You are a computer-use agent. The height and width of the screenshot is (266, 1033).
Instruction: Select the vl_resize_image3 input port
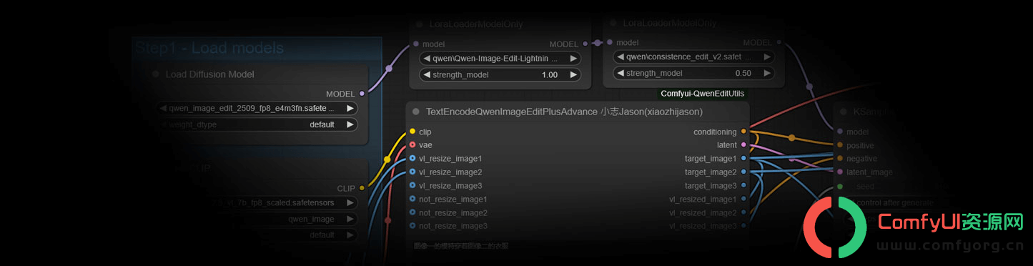(412, 185)
